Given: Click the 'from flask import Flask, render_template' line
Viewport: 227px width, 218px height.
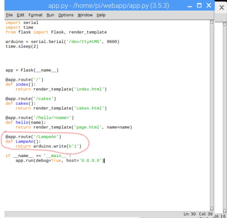Looking at the screenshot, I should pos(56,32).
